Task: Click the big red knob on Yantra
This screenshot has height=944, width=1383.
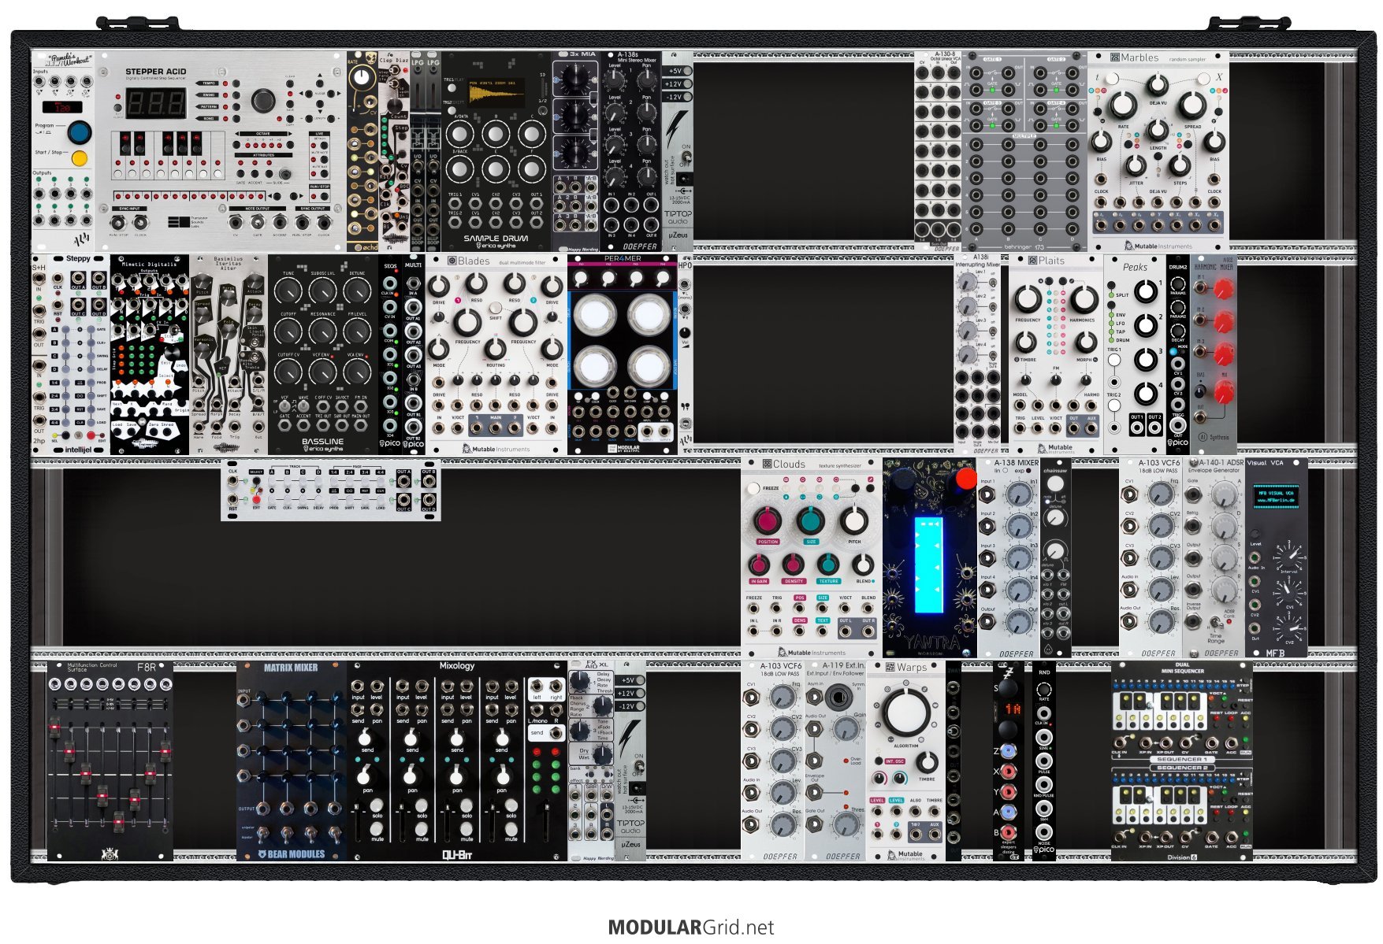Action: [965, 479]
